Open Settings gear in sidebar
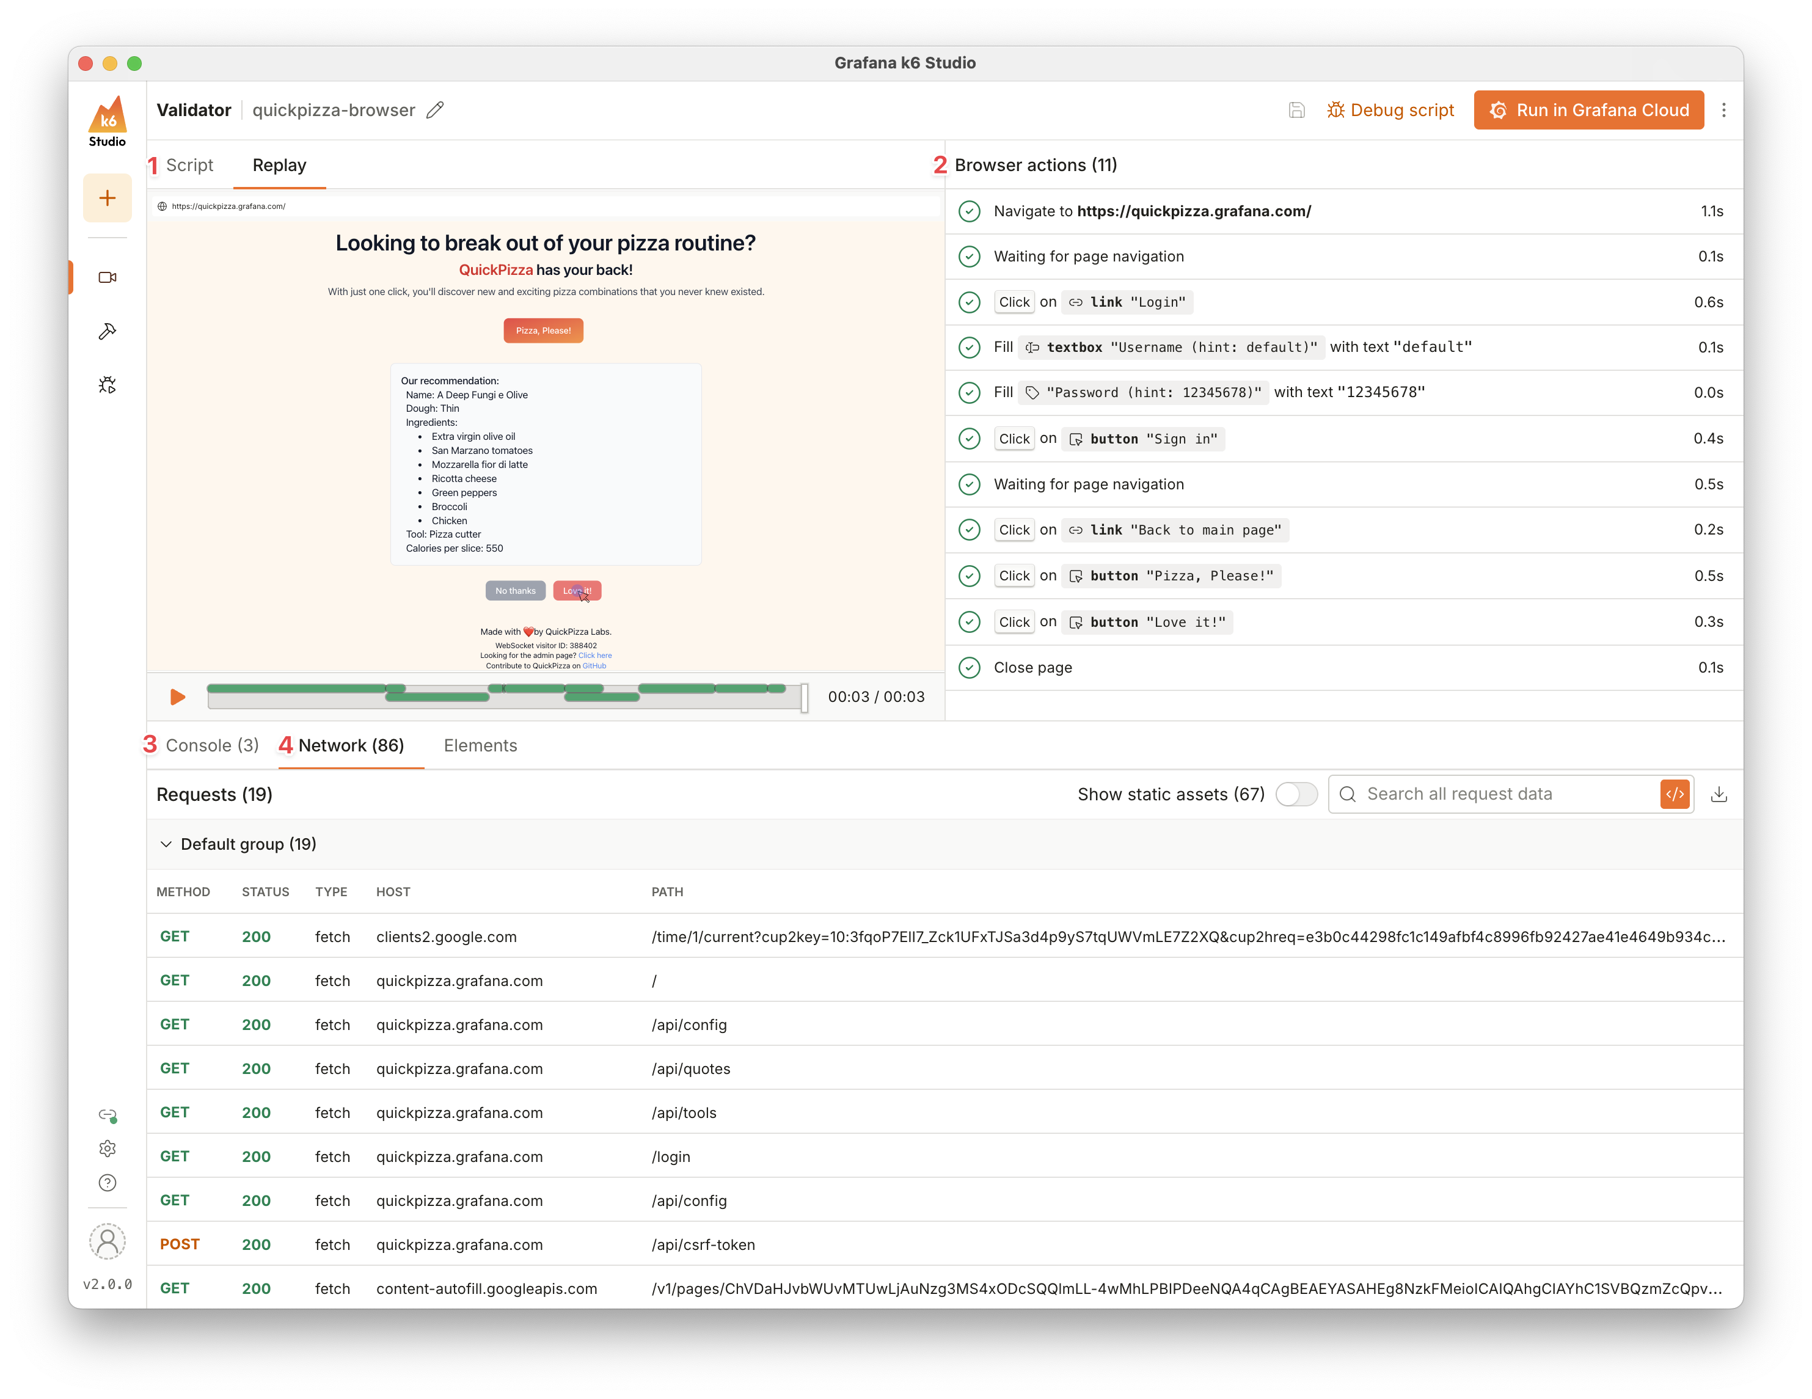The image size is (1812, 1399). coord(107,1149)
